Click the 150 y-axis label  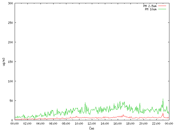[x=10, y=62]
